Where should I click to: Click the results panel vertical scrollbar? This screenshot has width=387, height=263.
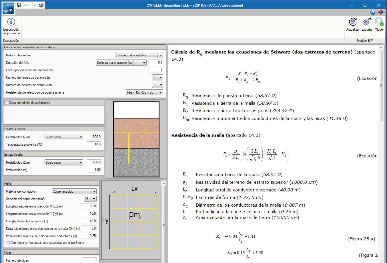coord(381,86)
